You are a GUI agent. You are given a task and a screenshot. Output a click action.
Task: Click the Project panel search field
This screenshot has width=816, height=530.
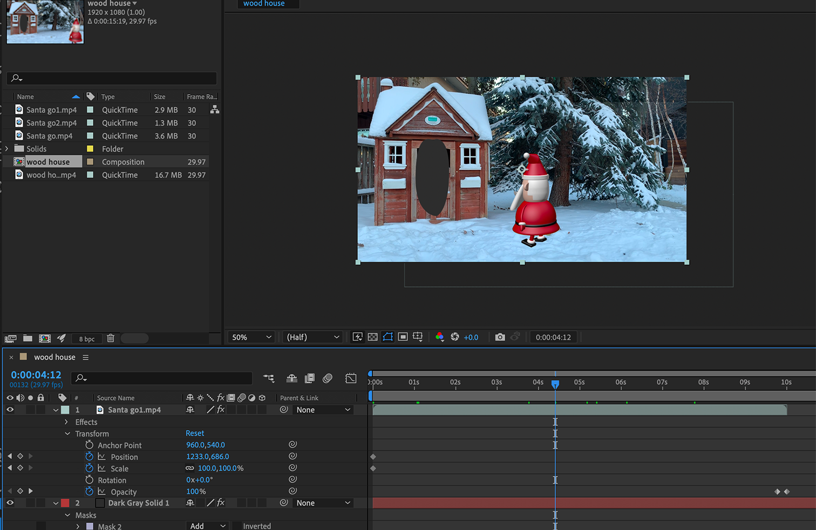pyautogui.click(x=112, y=78)
